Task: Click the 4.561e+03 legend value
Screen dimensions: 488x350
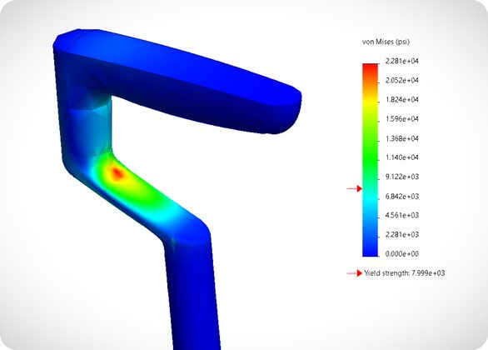Action: pyautogui.click(x=401, y=216)
